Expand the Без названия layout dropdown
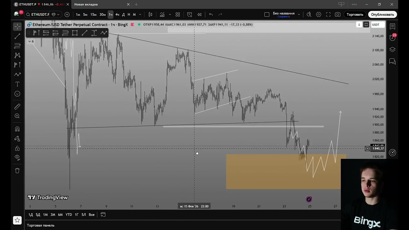409x230 pixels. click(x=299, y=14)
